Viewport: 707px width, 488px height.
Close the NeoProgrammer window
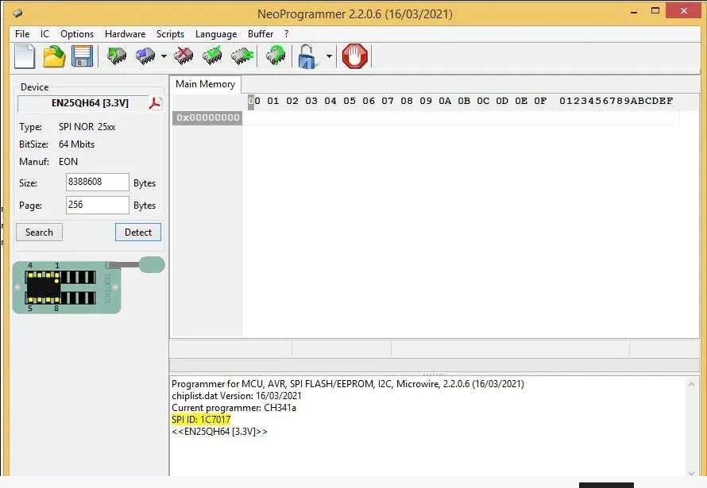coord(683,11)
